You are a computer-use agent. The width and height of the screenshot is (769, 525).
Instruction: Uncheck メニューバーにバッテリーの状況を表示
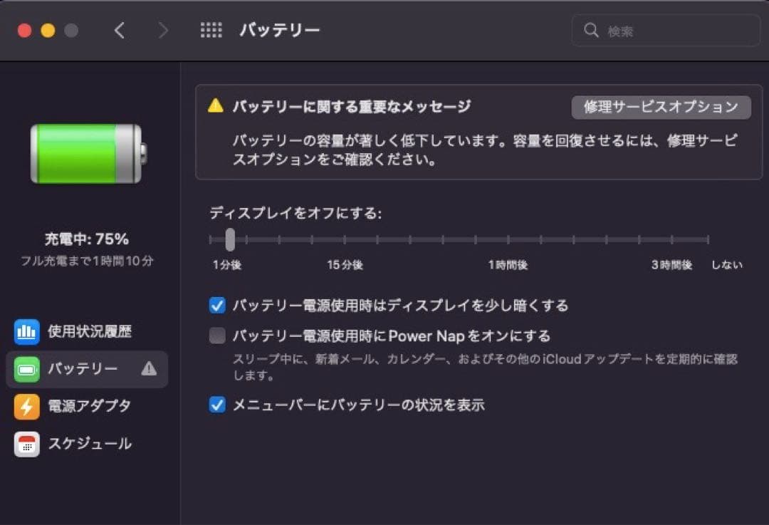click(216, 404)
